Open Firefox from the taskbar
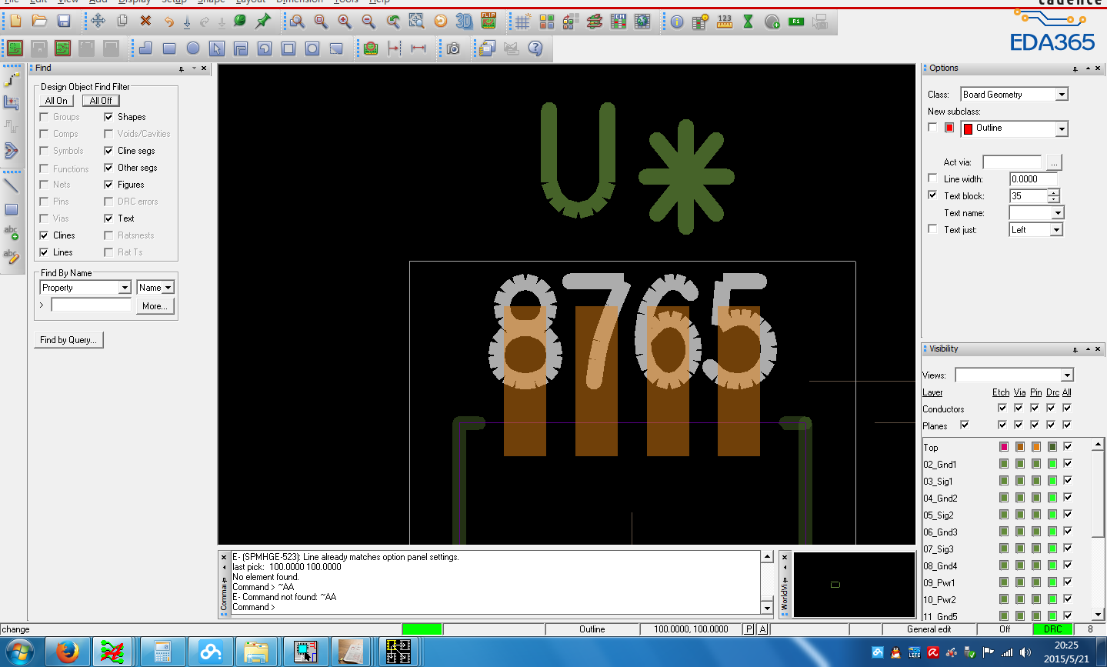 (x=68, y=652)
